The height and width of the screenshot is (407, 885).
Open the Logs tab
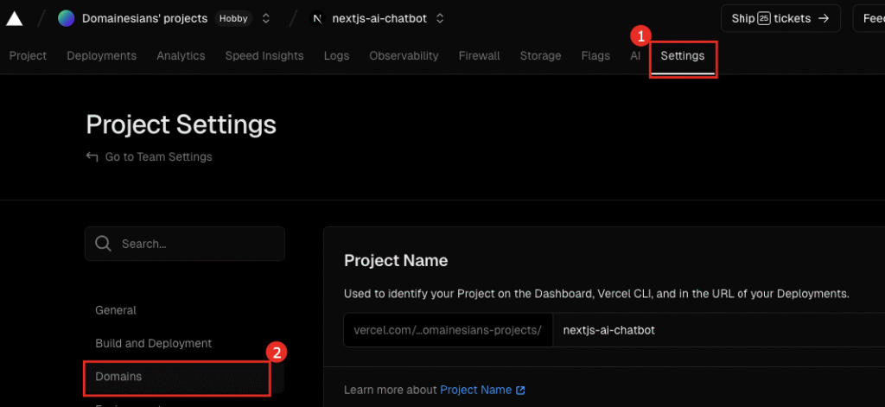(x=336, y=56)
